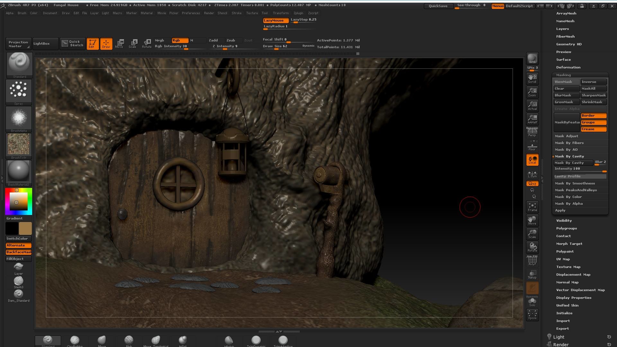
Task: Click the PolyF draw polyframe icon
Action: (x=532, y=261)
